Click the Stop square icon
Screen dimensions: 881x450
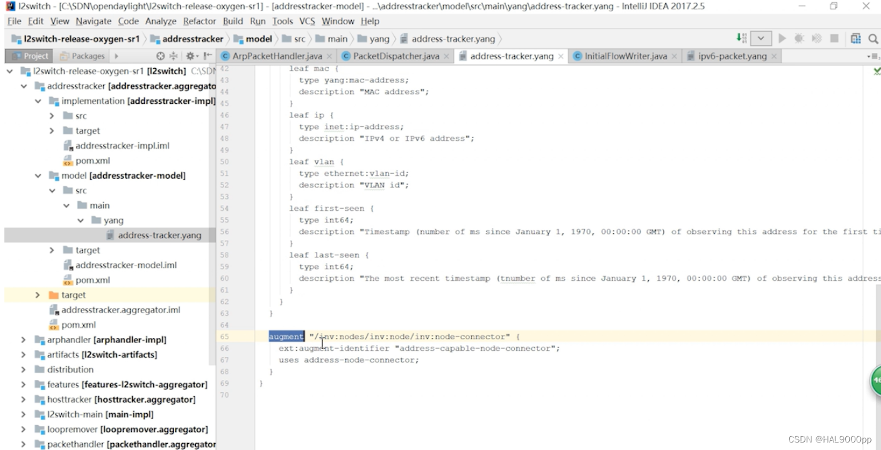click(834, 38)
